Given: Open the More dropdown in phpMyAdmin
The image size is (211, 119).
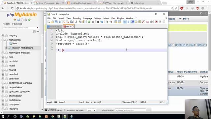Looking at the screenshot, I should point(184,19).
